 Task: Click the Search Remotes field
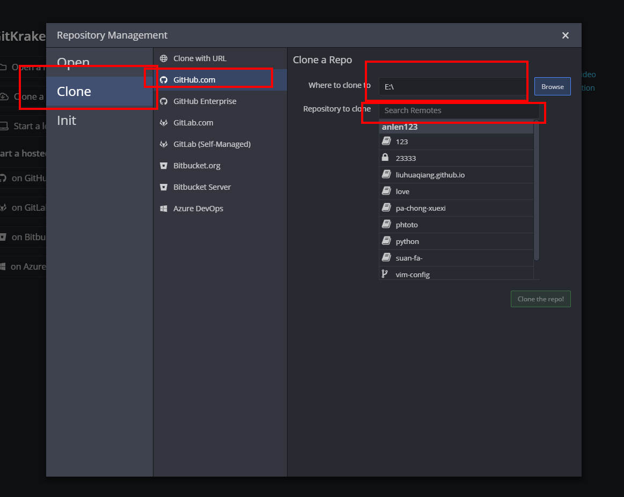tap(459, 110)
